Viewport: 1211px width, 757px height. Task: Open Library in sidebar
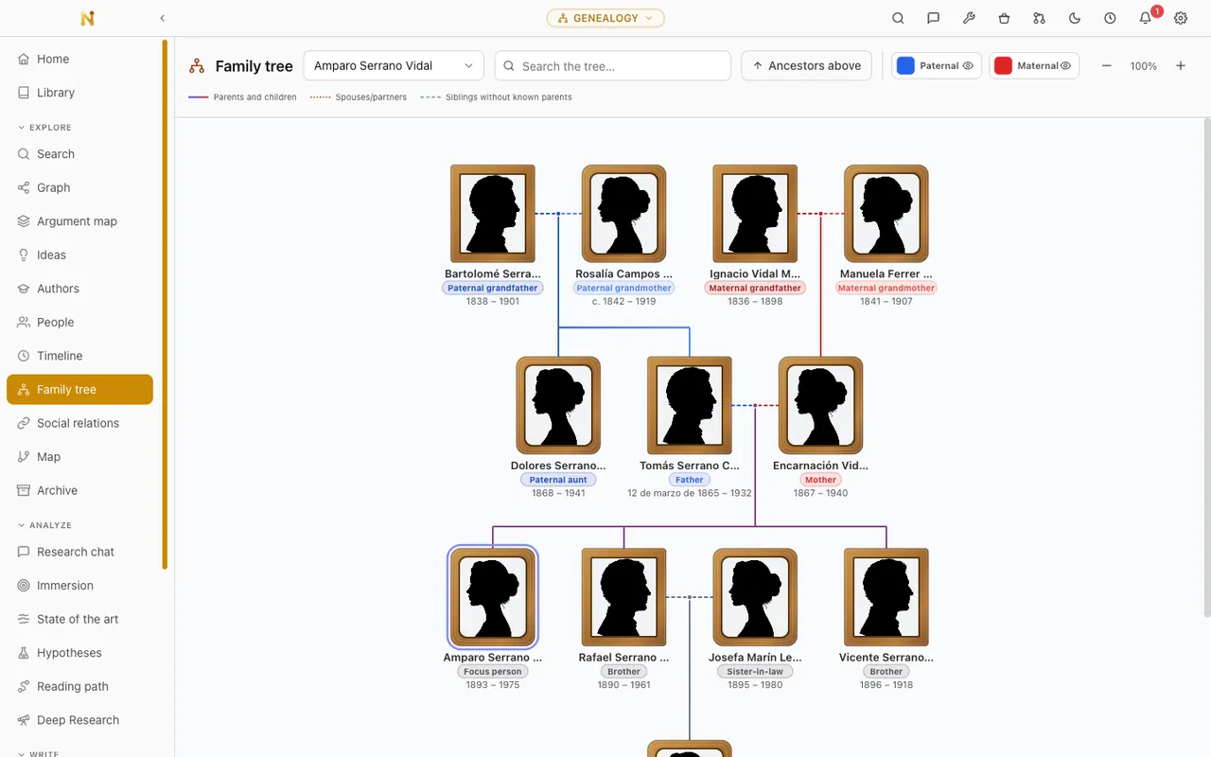point(79,93)
